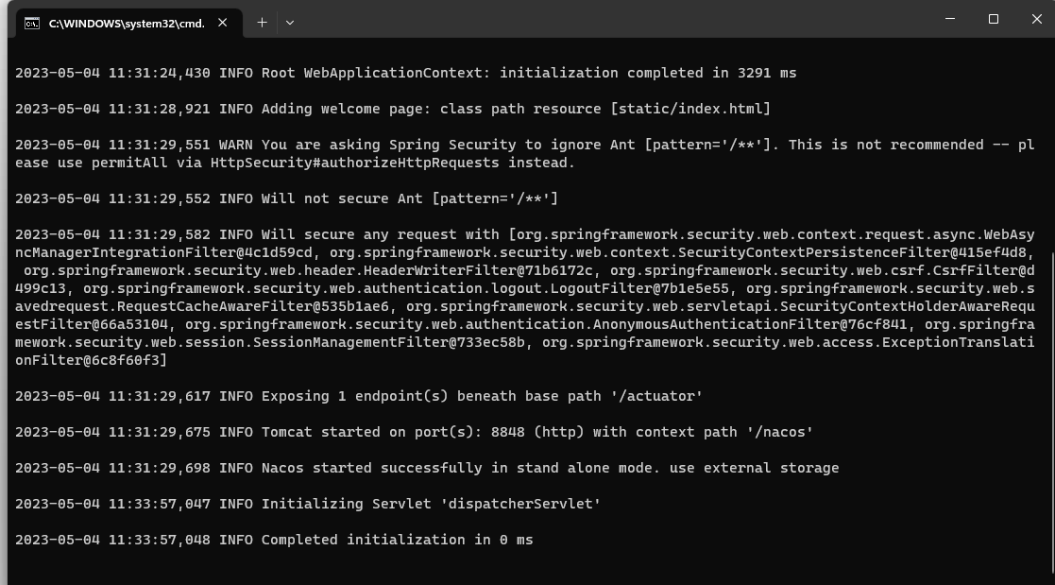Viewport: 1055px width, 585px height.
Task: Click the 'Adding welcome page' log line
Action: coord(392,109)
